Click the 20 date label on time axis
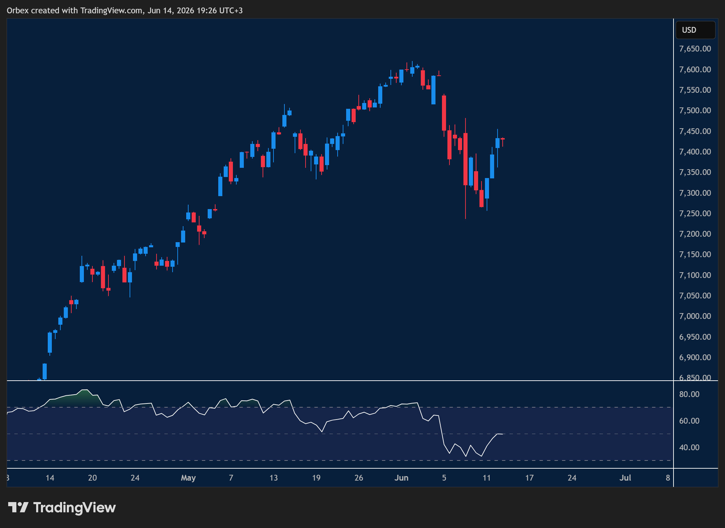This screenshot has width=725, height=528. pyautogui.click(x=92, y=478)
